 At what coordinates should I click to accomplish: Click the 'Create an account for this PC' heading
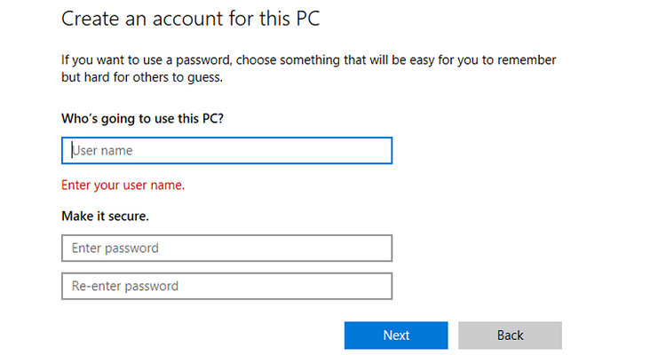pos(191,19)
